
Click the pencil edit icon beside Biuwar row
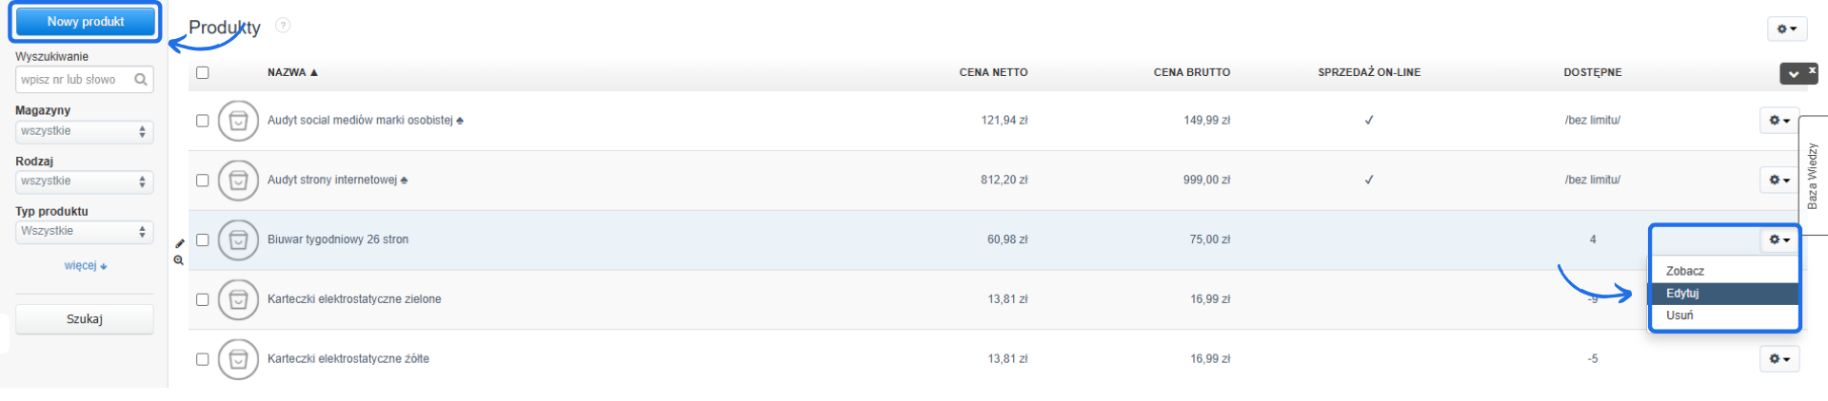pyautogui.click(x=180, y=243)
